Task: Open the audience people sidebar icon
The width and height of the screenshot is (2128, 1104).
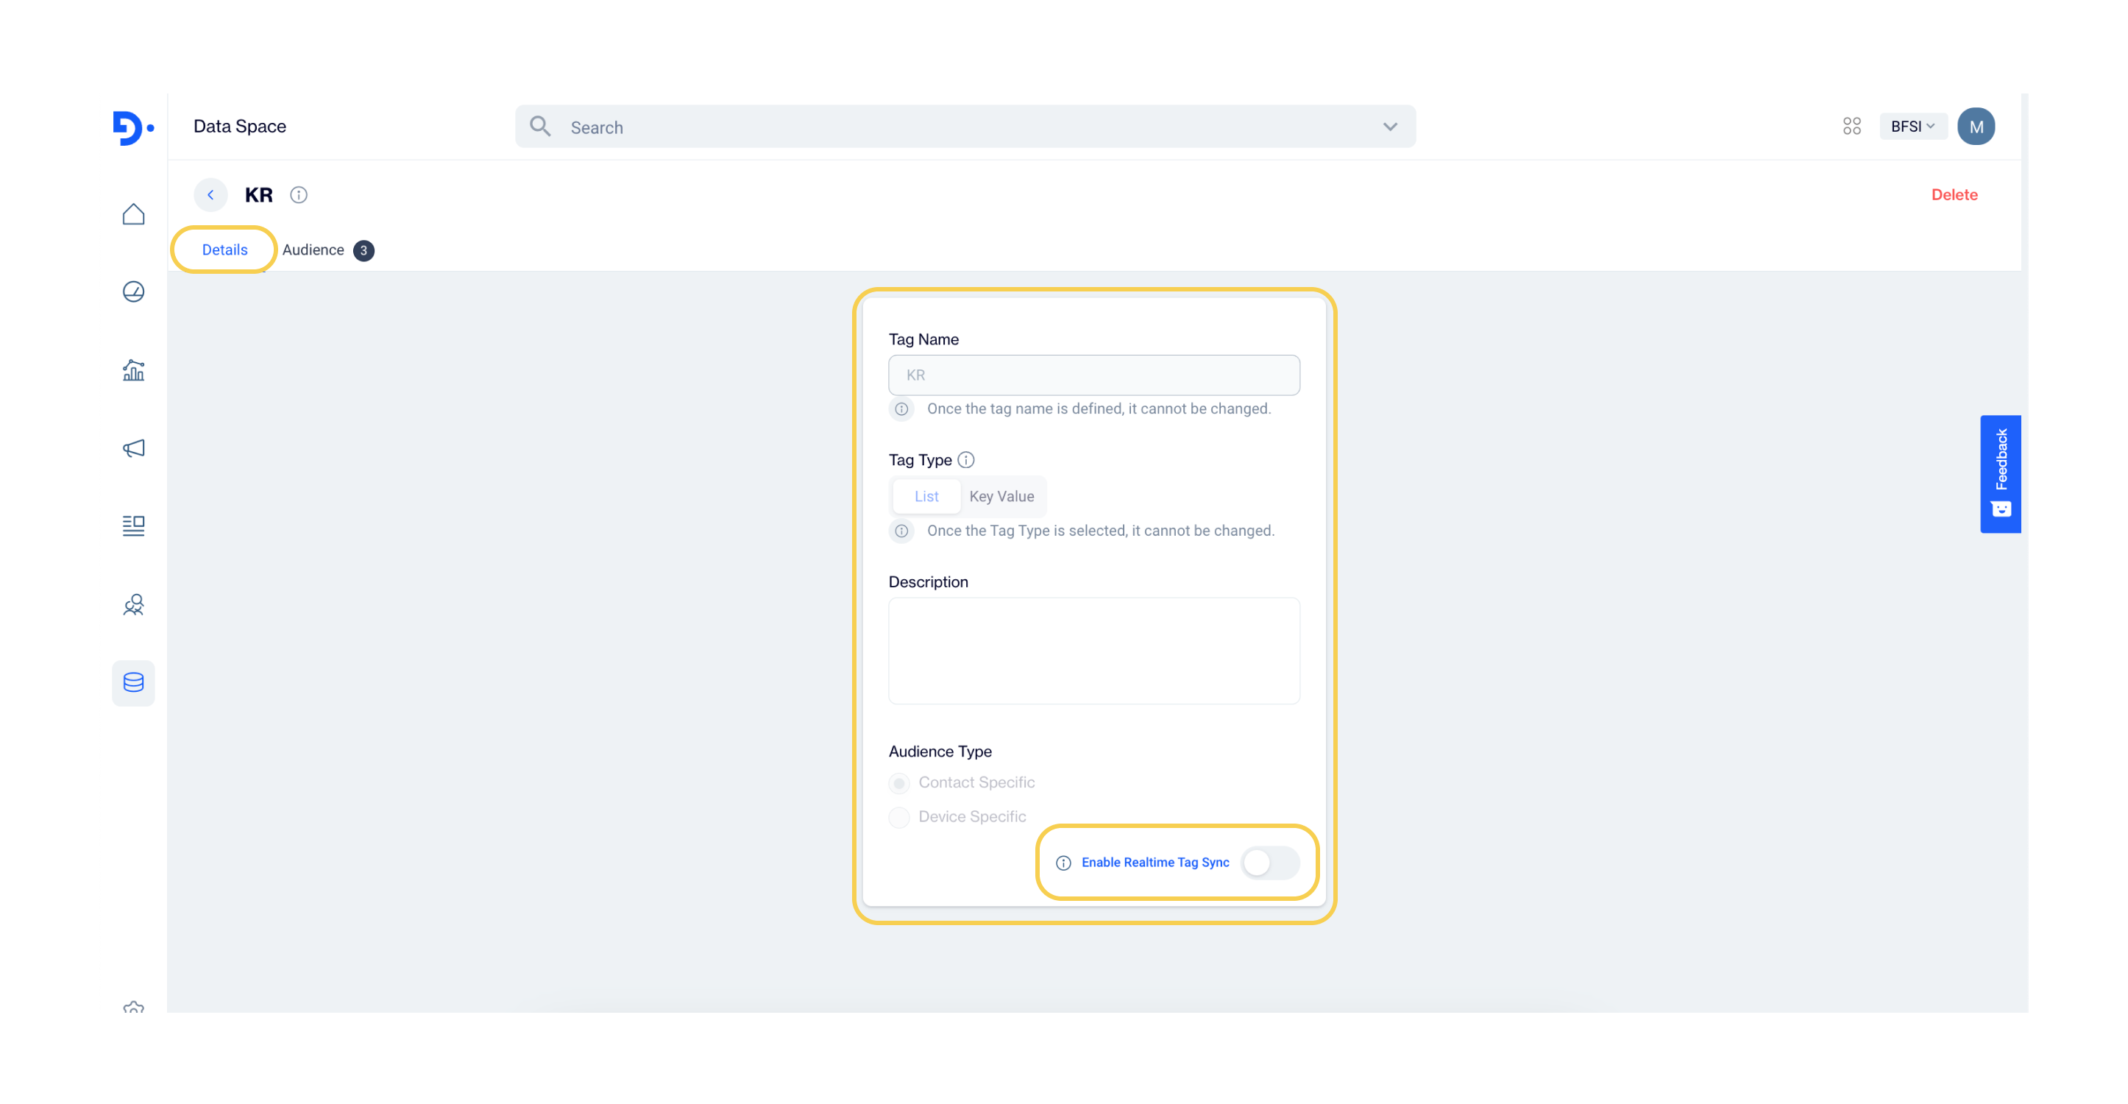Action: tap(133, 605)
